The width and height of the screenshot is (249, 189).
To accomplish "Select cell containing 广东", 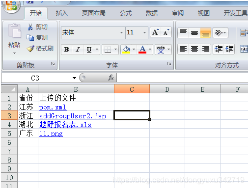I will click(28, 133).
